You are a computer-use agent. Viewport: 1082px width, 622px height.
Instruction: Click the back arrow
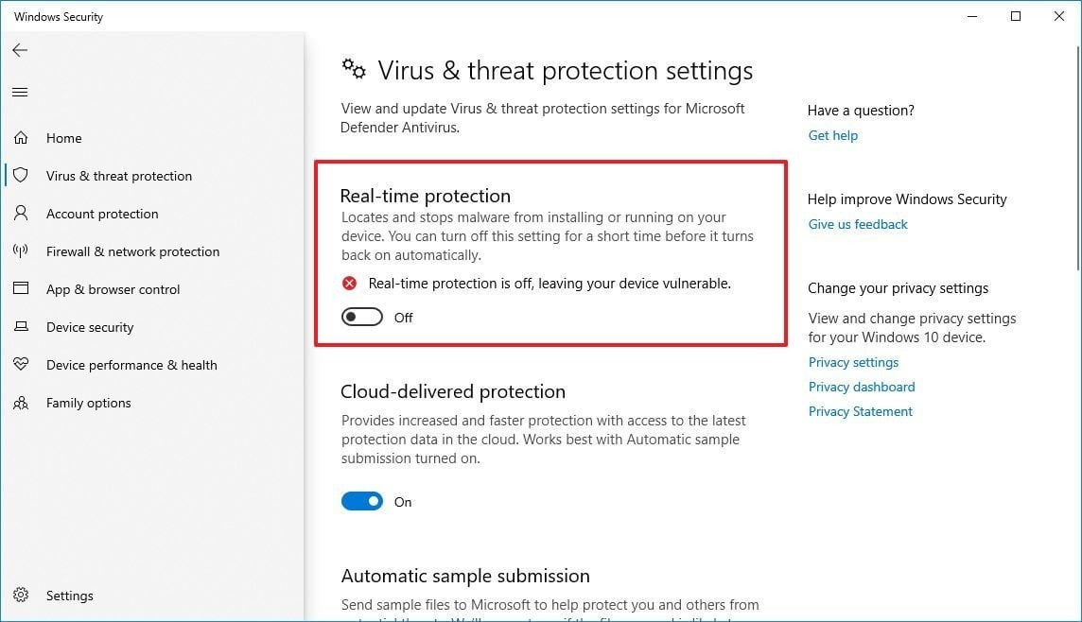(x=20, y=50)
